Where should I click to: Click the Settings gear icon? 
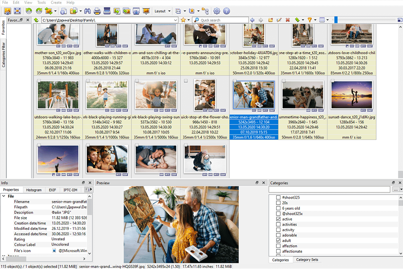217,11
